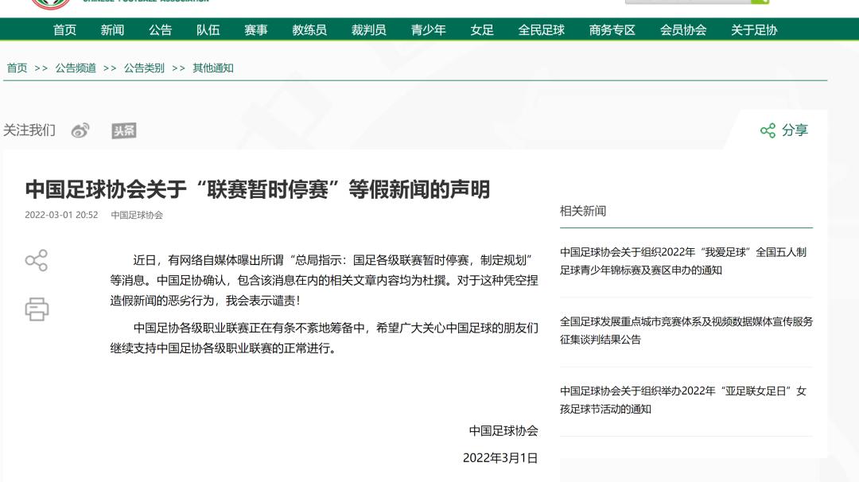Viewport: 859px width, 482px height.
Task: Click the 相关新闻 section heading
Action: (x=583, y=211)
